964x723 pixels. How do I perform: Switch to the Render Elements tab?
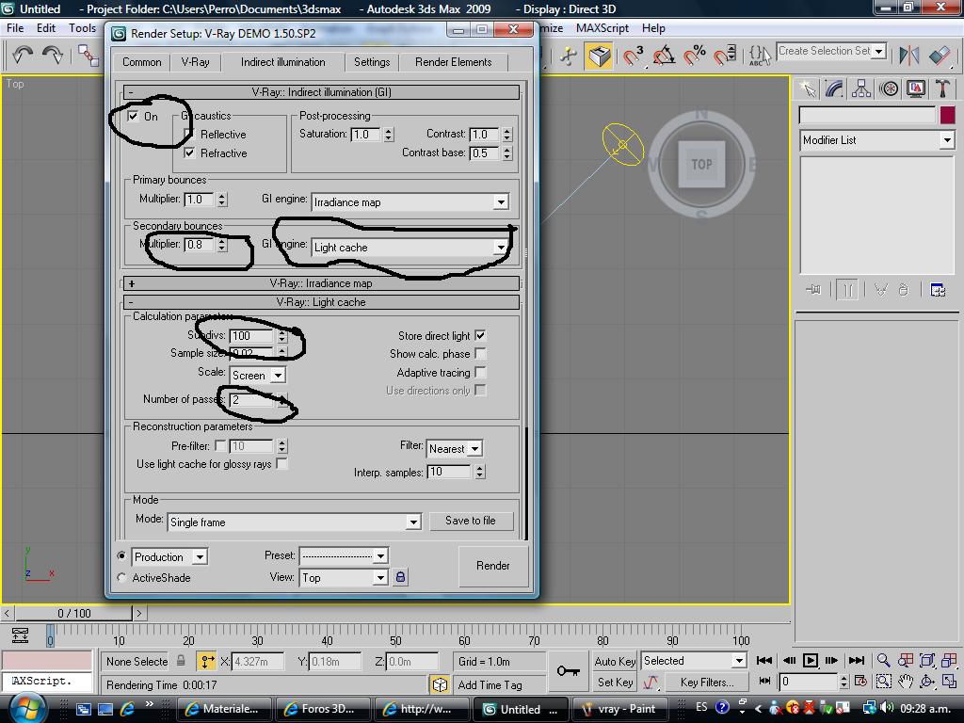click(453, 62)
